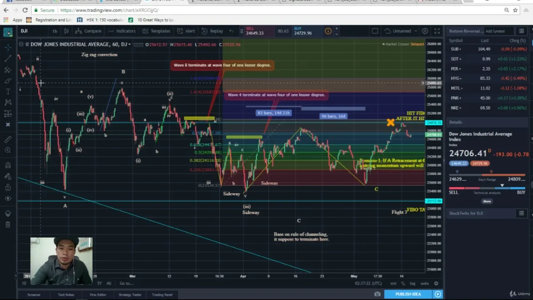Select the brush drawing tool
The image size is (533, 300).
click(x=8, y=80)
